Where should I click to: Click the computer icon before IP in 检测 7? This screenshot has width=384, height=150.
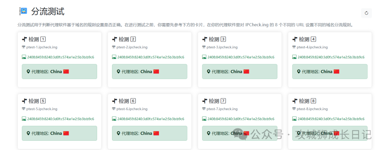(204, 119)
